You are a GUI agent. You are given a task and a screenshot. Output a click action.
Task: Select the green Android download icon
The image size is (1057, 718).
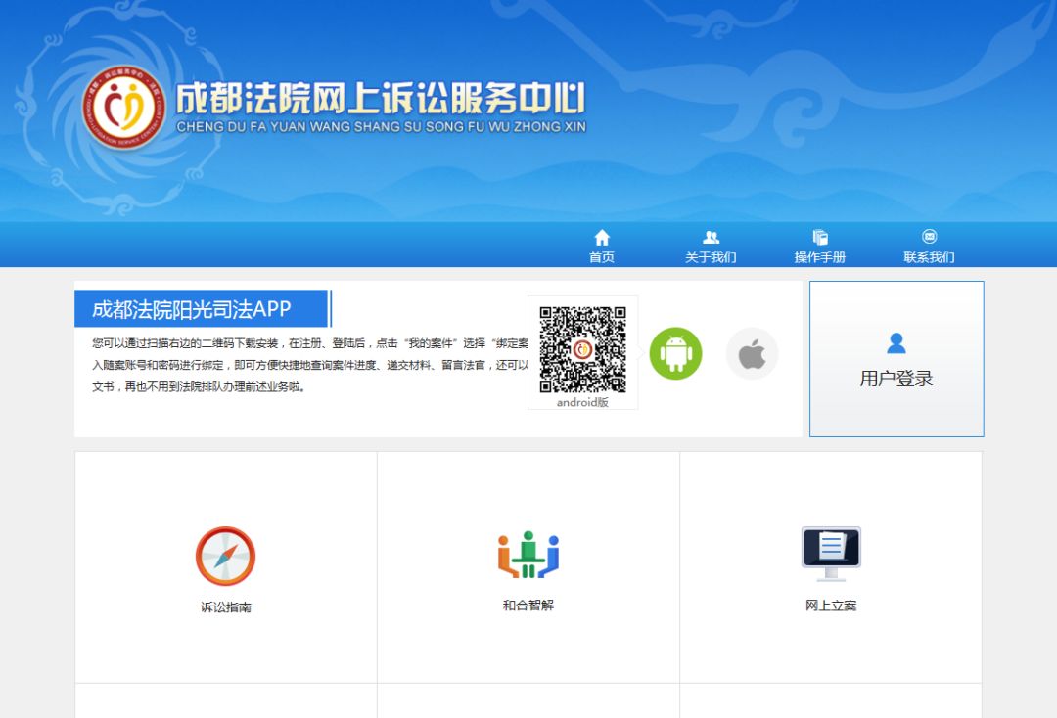(675, 353)
